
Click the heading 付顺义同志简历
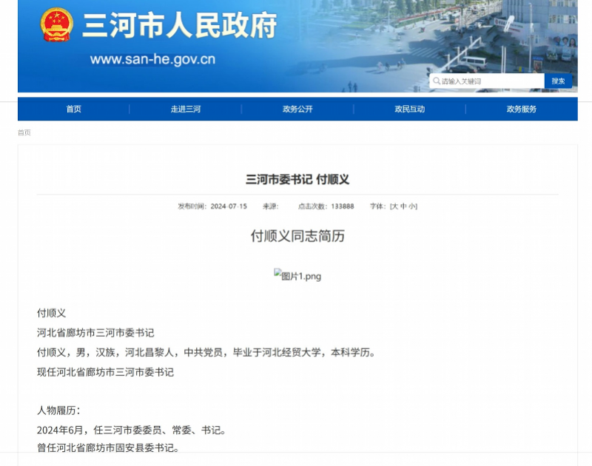click(297, 236)
